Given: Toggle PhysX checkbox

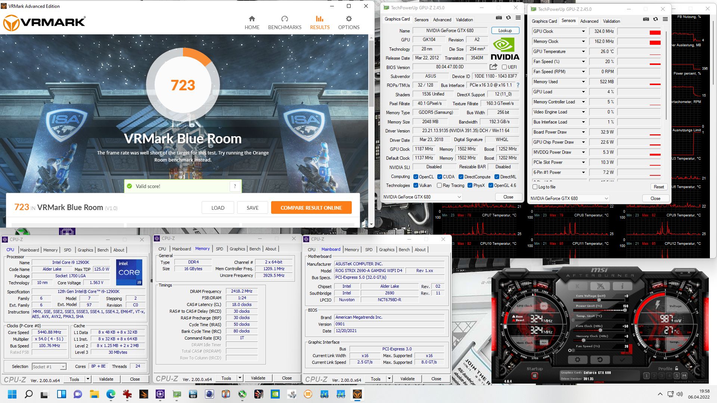Looking at the screenshot, I should (x=470, y=185).
